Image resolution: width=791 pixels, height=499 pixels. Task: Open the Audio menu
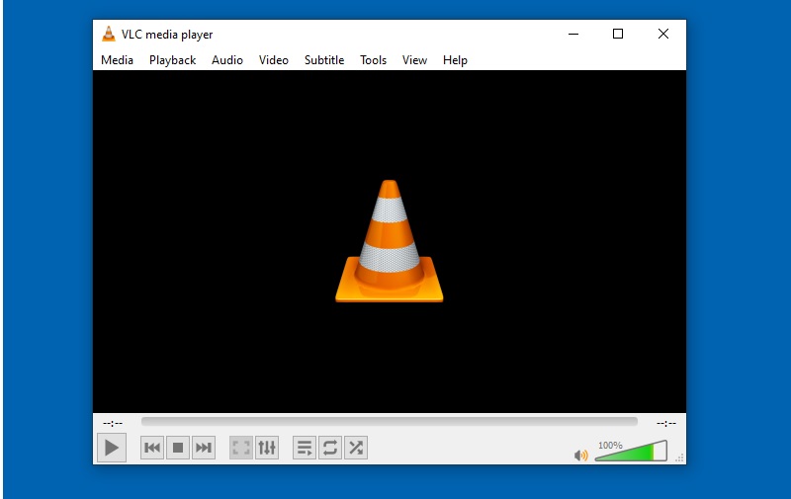227,60
